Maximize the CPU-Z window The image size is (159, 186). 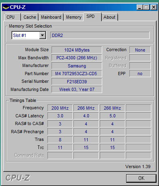(x=146, y=7)
